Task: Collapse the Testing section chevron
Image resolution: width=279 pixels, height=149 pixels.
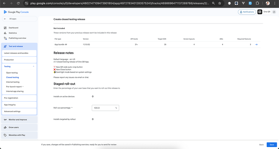Action: (34, 66)
